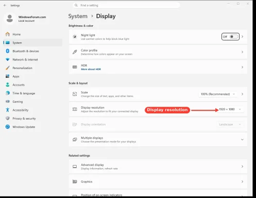This screenshot has height=198, width=256.
Task: Open the Color profile row
Action: [158, 52]
